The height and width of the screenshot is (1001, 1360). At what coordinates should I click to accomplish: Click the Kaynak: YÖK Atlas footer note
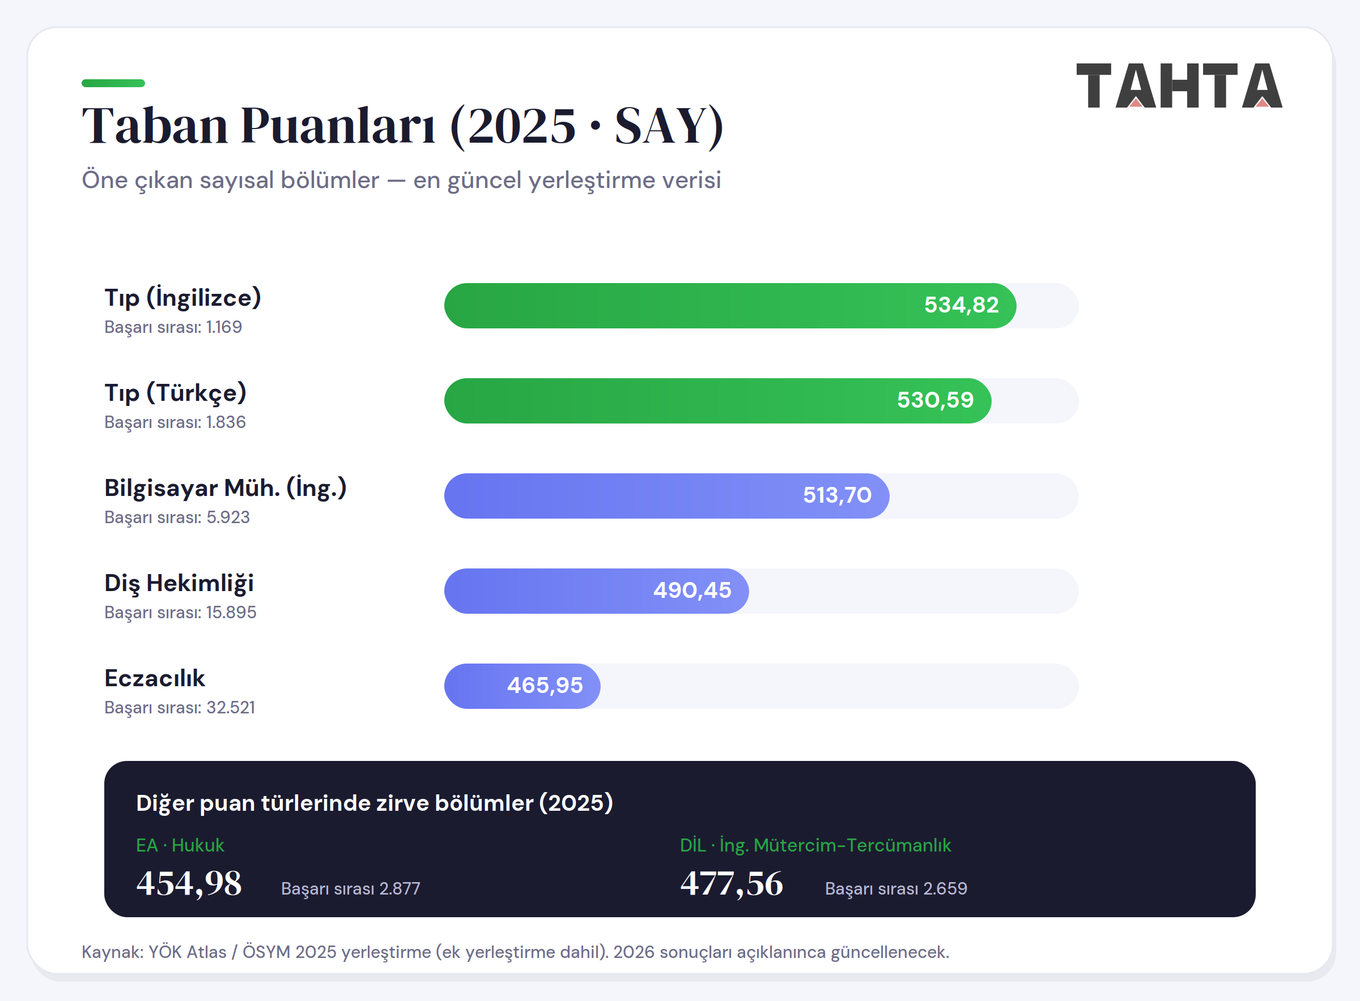(515, 952)
